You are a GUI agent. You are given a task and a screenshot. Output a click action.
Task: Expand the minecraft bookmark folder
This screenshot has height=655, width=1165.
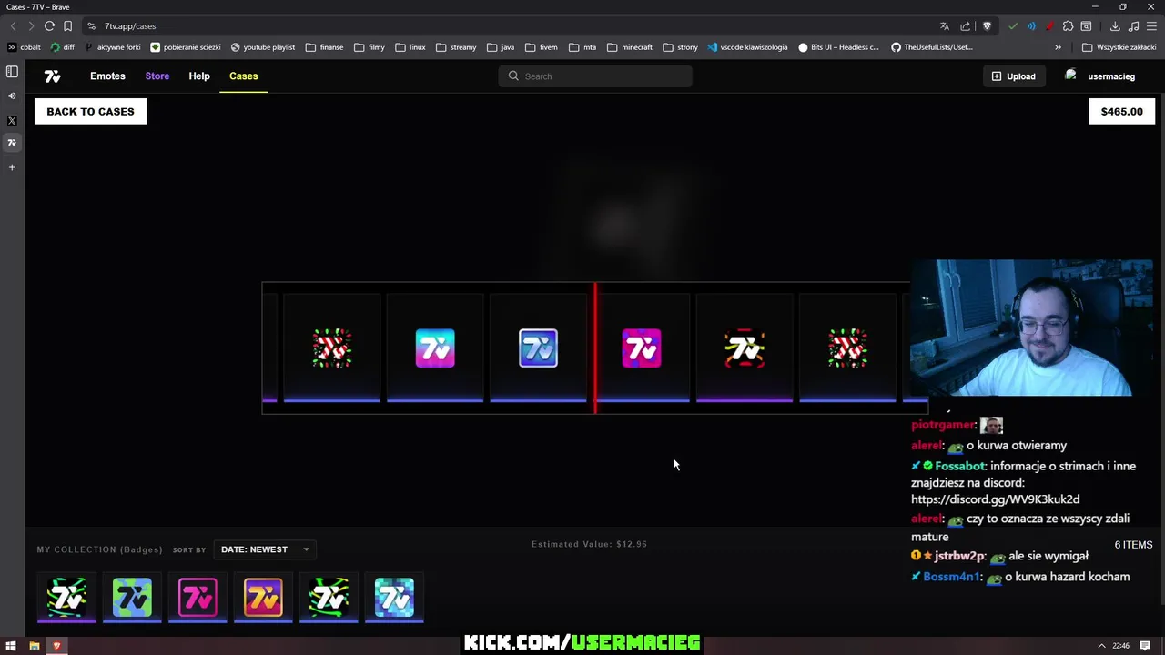630,47
